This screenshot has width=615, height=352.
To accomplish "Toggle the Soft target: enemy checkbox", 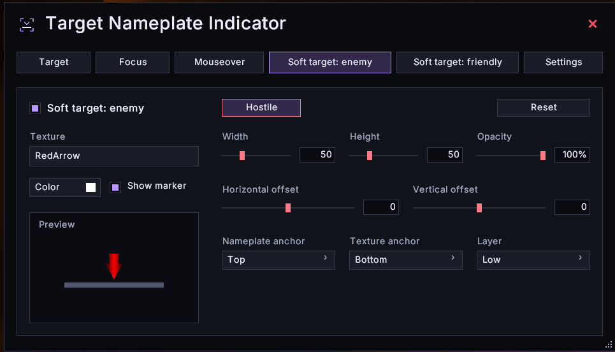I will [35, 108].
